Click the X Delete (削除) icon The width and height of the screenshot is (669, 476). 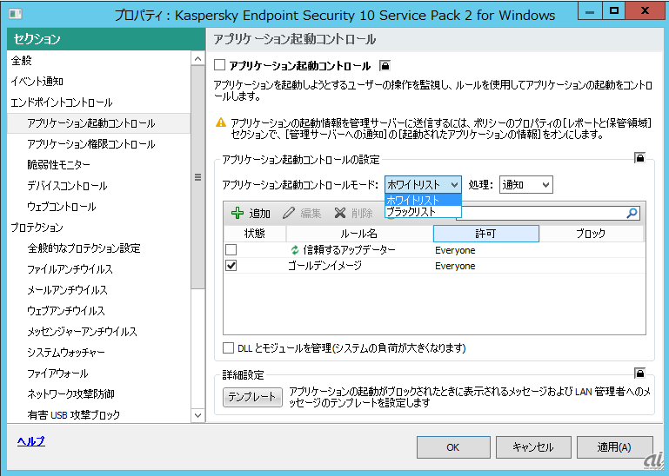pyautogui.click(x=340, y=213)
